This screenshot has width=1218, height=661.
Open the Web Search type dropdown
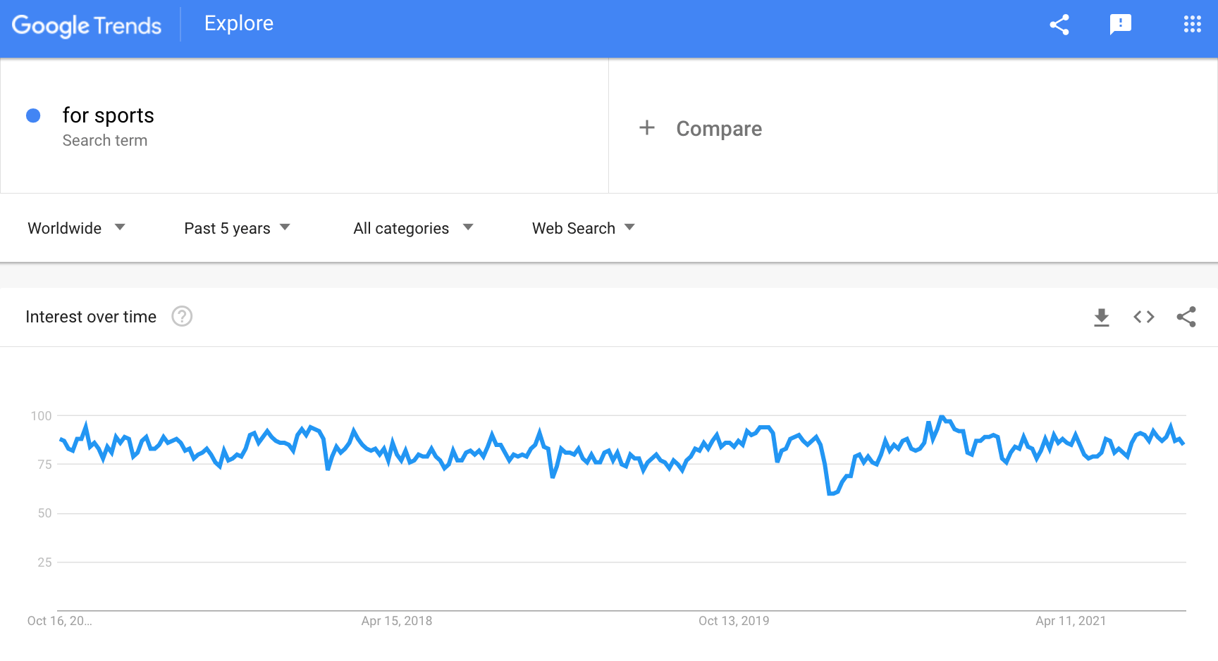[584, 228]
